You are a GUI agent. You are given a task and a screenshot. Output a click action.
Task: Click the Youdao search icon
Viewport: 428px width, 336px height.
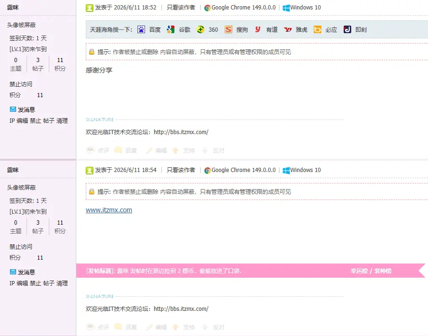pyautogui.click(x=258, y=29)
